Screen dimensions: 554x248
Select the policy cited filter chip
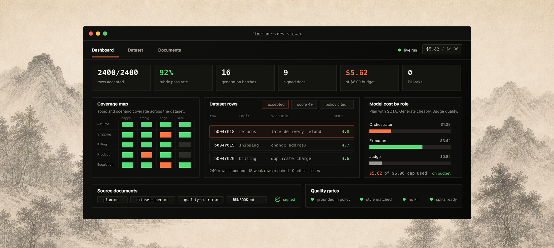point(336,104)
